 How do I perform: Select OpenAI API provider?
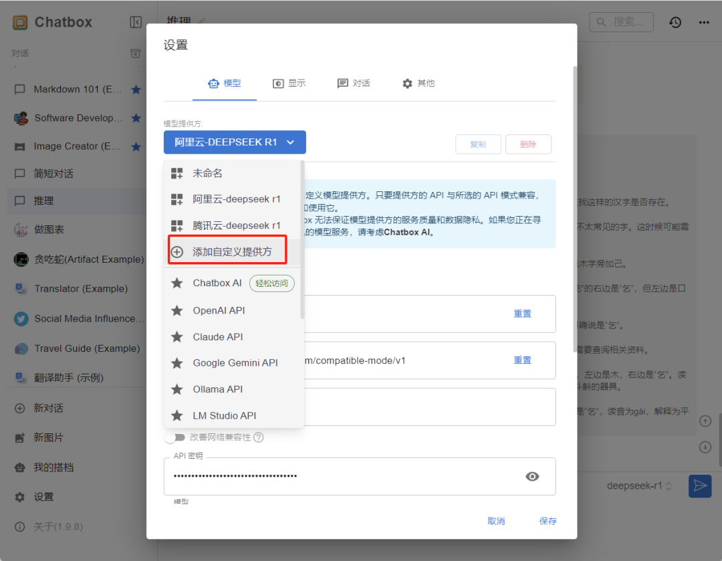(232, 310)
